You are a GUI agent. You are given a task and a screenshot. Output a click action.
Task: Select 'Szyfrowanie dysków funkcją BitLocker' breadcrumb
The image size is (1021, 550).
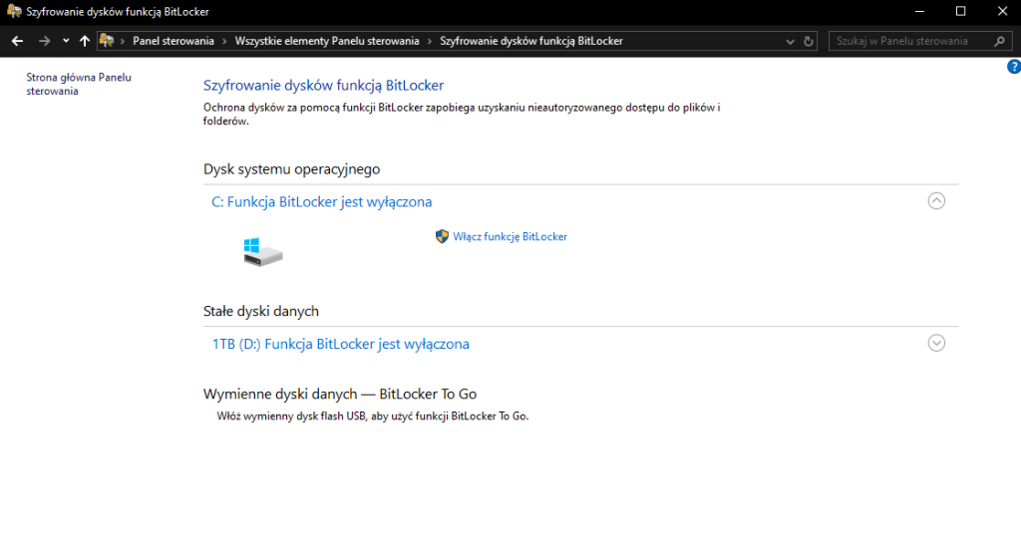531,41
